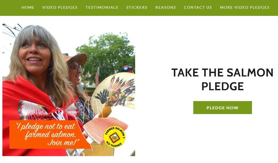Viewport: 278px width, 163px height.
Task: Click the Contact Us menu link
Action: pos(198,7)
